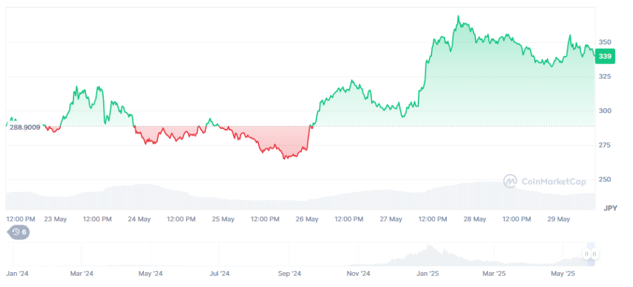Click the 29 May x-axis date label
The image size is (633, 287).
pos(559,219)
